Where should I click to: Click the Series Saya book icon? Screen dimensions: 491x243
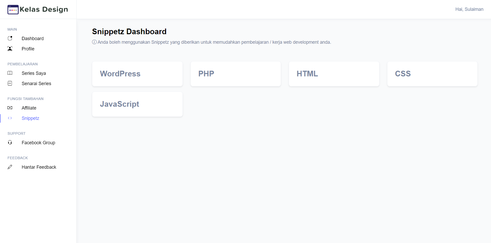click(10, 73)
